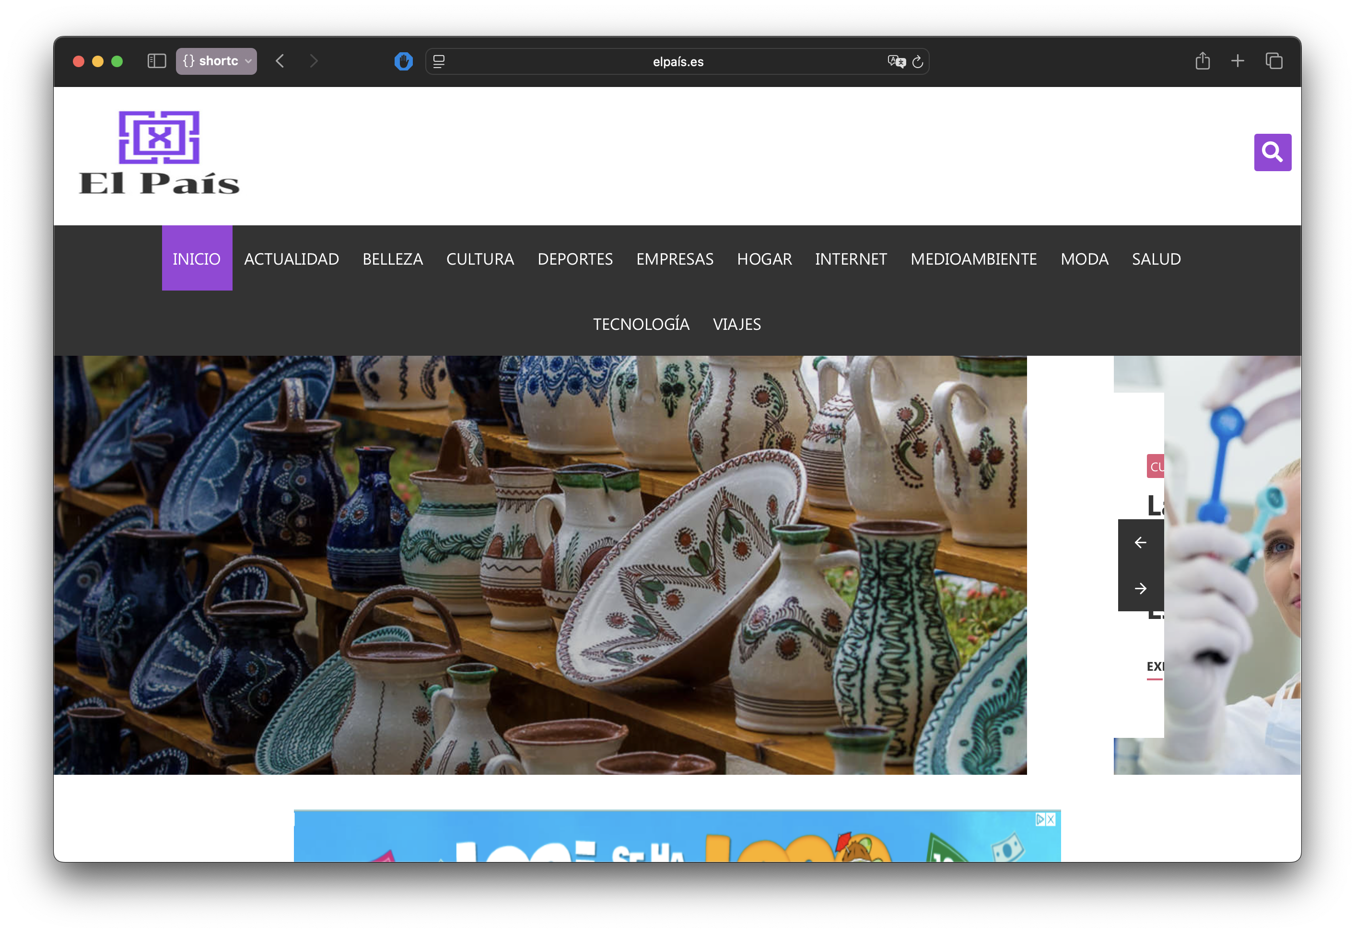Open the CULTURA section
This screenshot has width=1355, height=933.
(480, 258)
